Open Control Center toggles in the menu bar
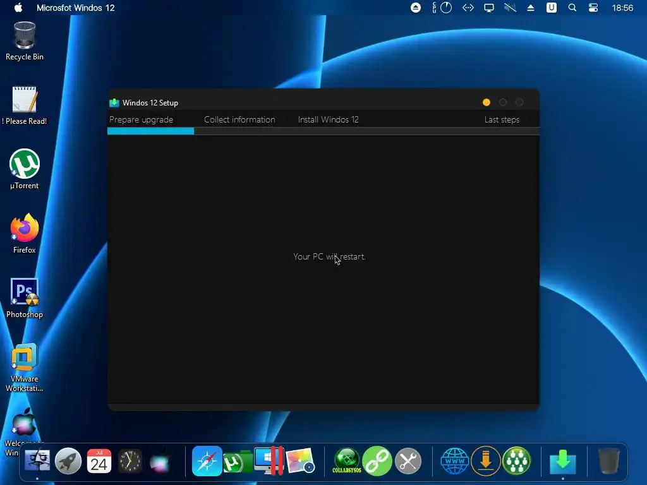647x485 pixels. [x=593, y=8]
